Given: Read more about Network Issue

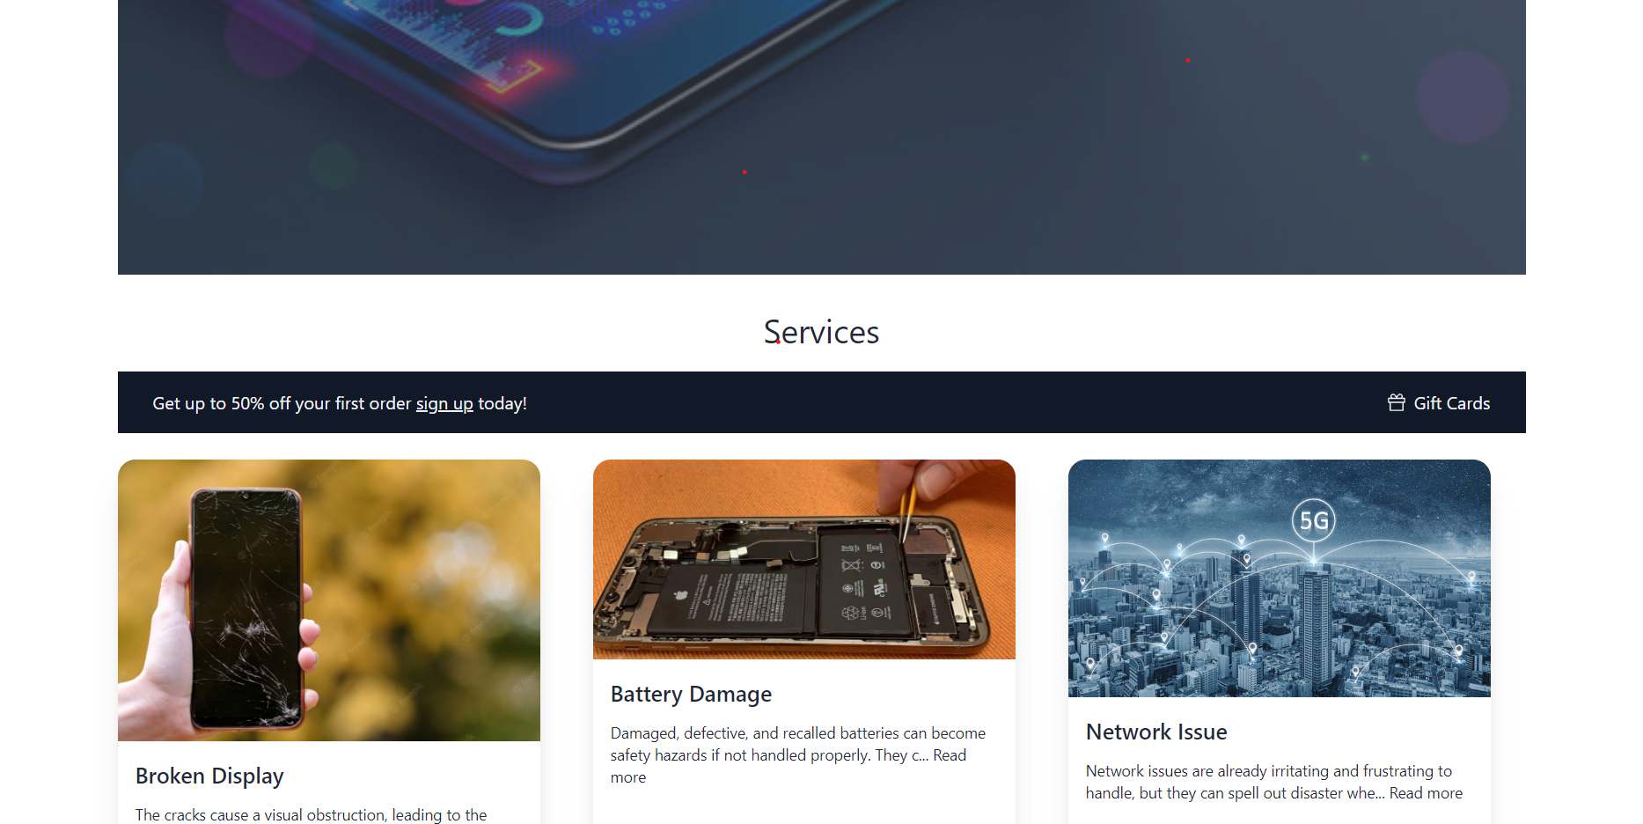Looking at the screenshot, I should pos(1426,793).
